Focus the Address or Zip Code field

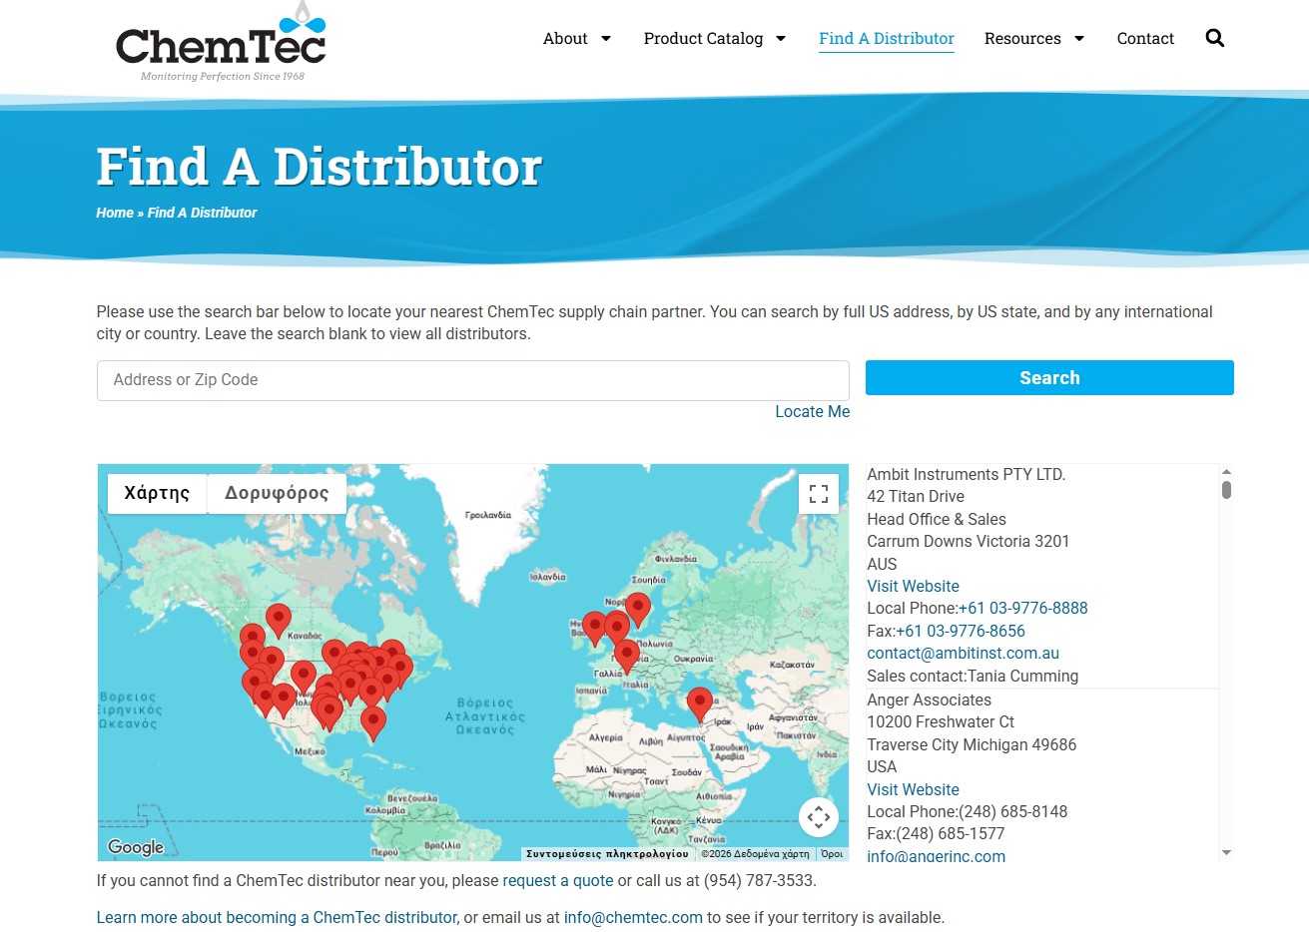pos(473,380)
